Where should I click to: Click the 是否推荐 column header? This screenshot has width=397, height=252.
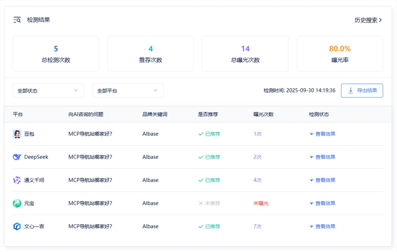208,114
